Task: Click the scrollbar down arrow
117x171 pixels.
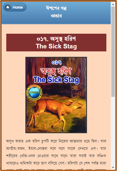Action: (x=113, y=167)
